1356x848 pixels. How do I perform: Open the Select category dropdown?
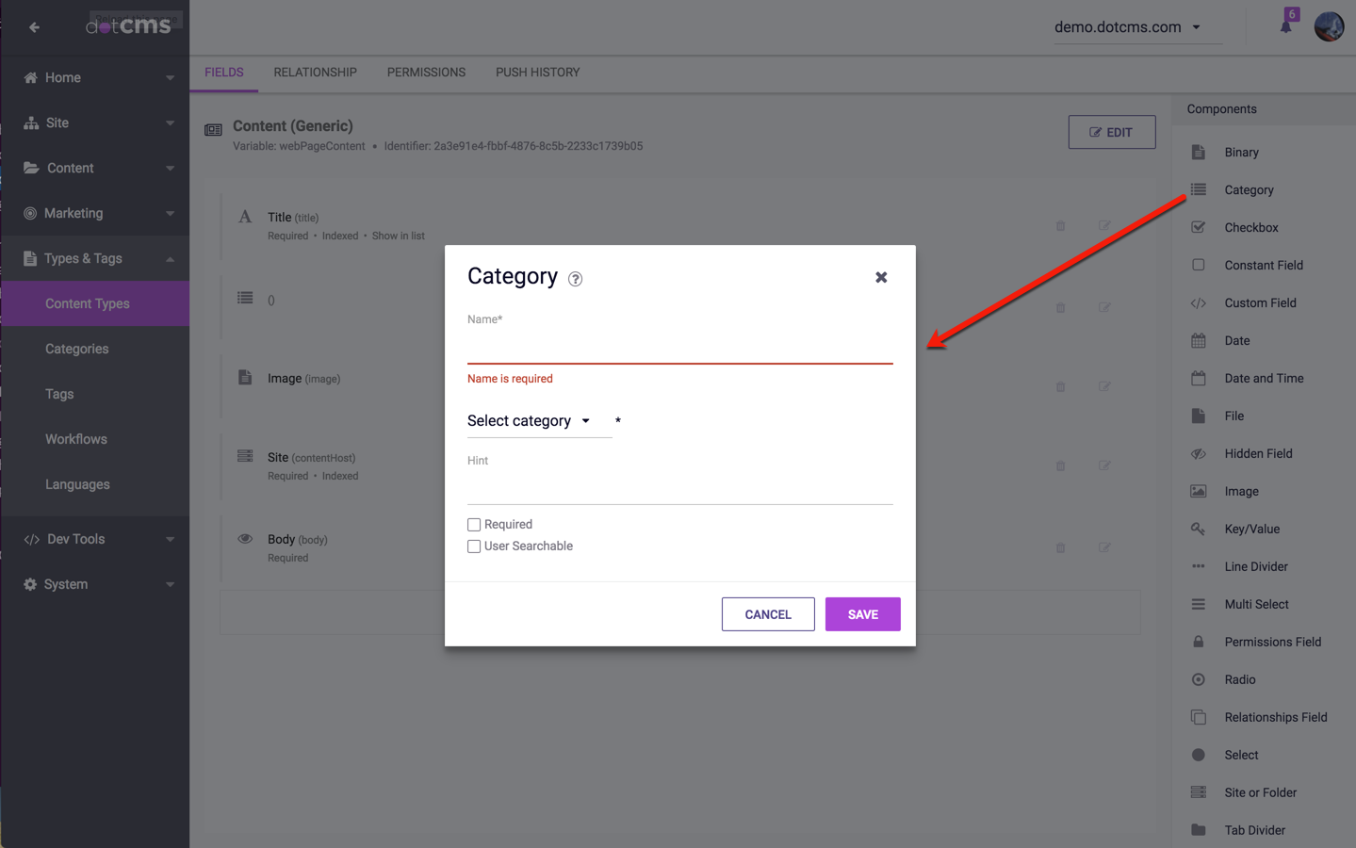click(530, 421)
